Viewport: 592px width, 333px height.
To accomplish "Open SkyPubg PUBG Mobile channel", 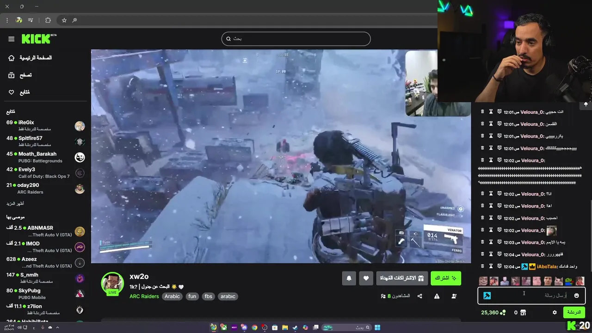I will click(45, 294).
